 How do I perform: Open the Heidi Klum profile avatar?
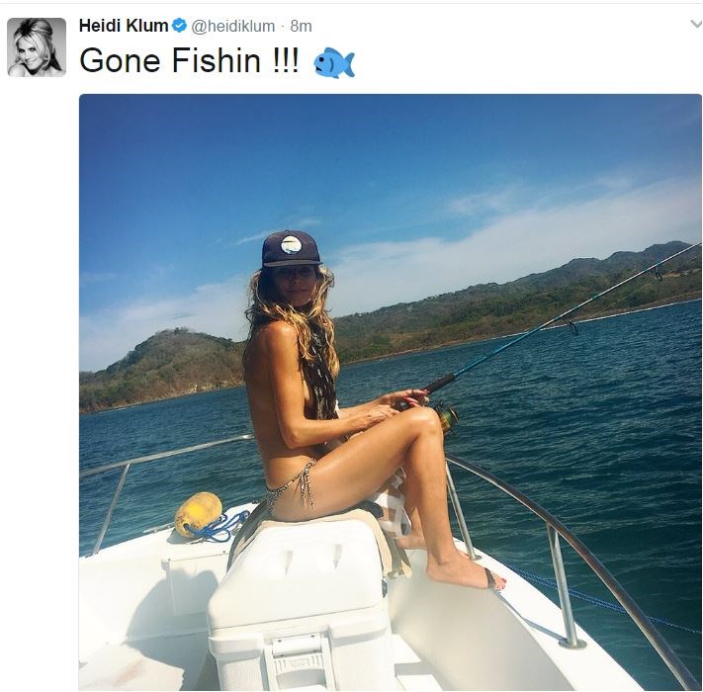point(37,47)
